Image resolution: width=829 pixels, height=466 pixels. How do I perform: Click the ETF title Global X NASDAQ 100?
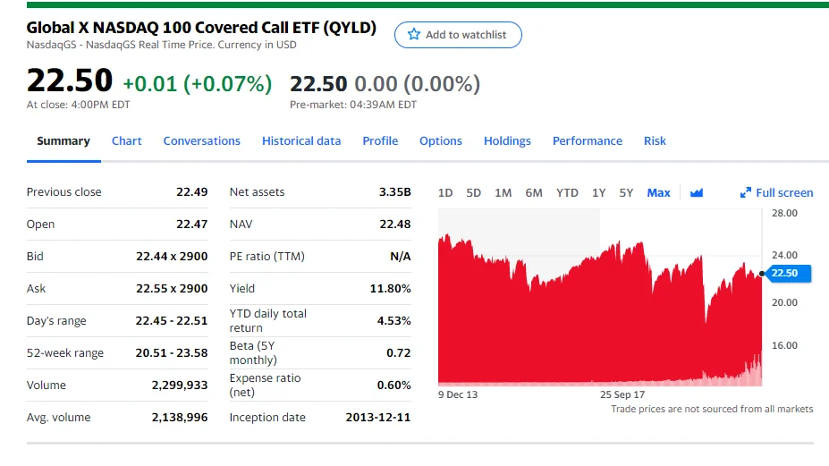click(201, 28)
